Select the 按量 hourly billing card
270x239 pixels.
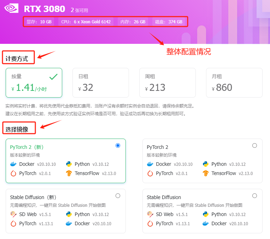point(34,83)
